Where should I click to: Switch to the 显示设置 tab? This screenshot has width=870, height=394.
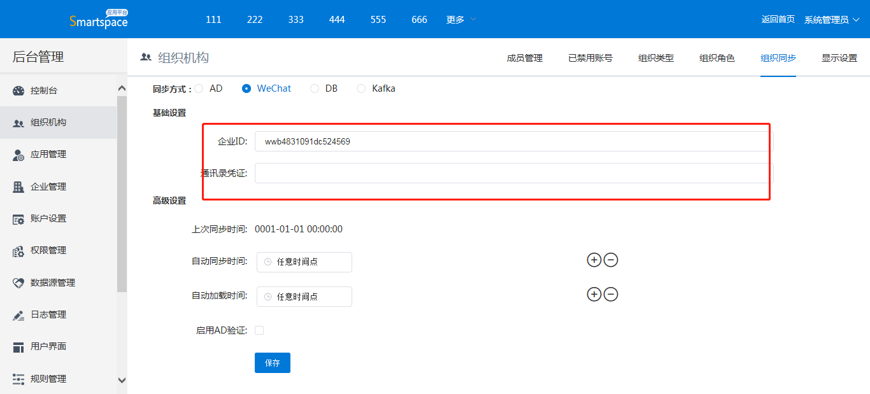tap(839, 58)
